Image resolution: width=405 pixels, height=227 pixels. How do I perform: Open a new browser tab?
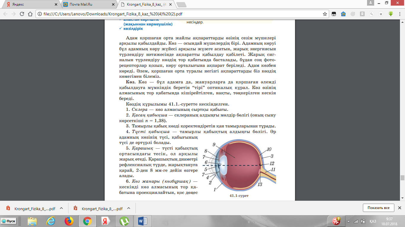(181, 4)
